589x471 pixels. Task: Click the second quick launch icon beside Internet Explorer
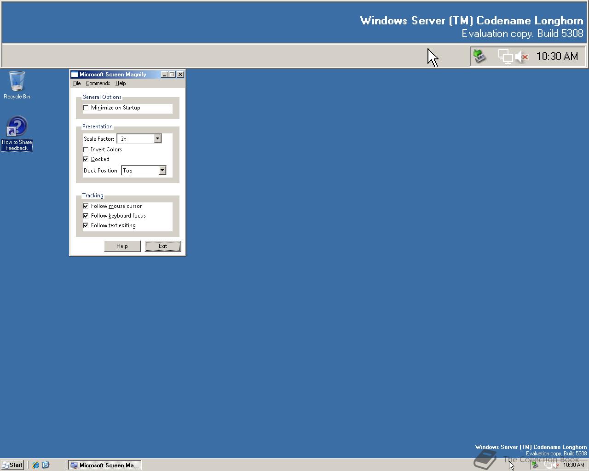[46, 465]
